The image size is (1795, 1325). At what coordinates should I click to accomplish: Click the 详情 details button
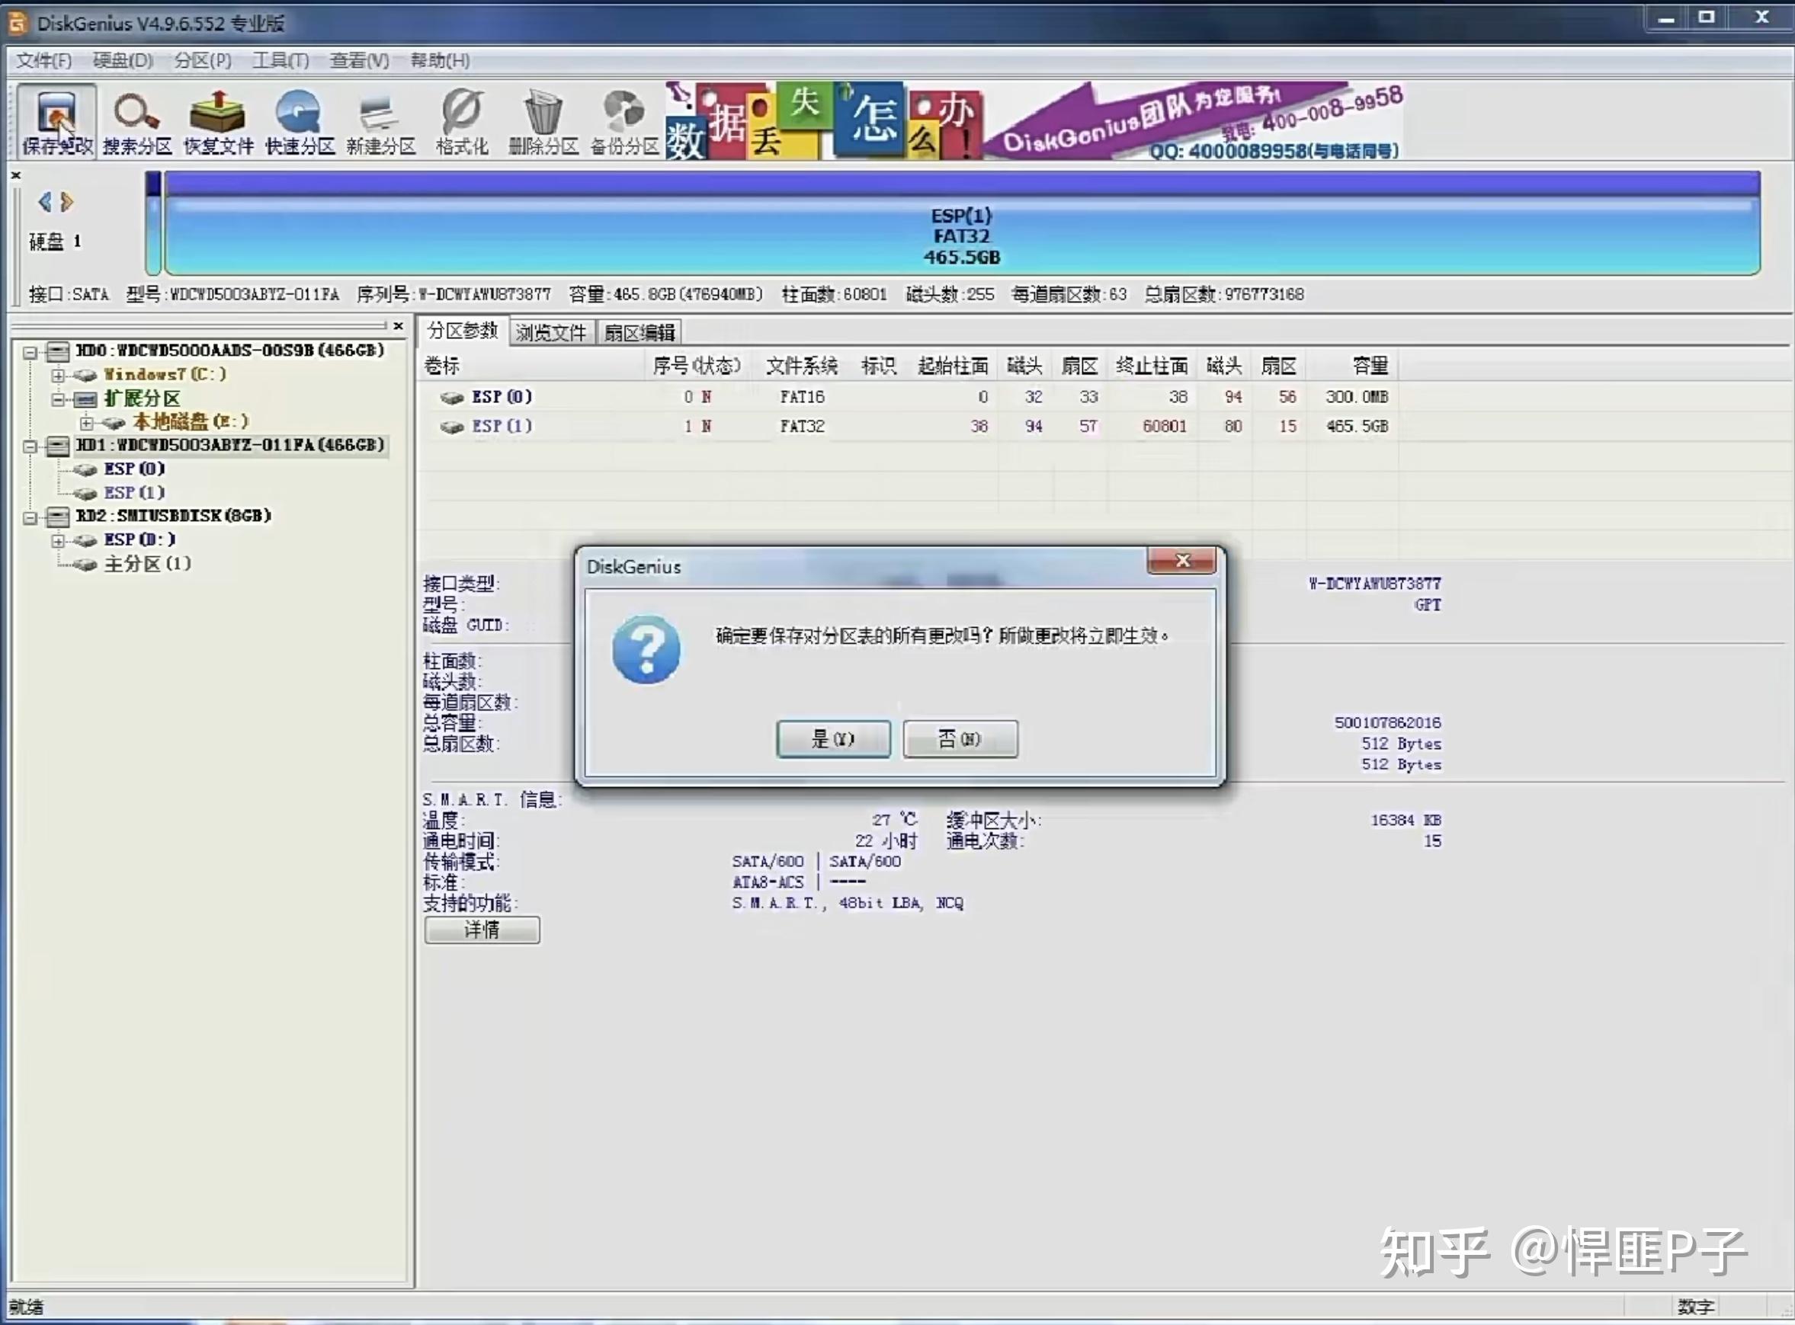[482, 930]
